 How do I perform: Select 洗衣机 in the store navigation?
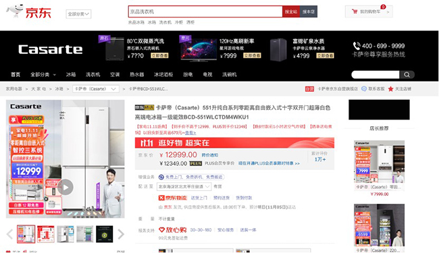pyautogui.click(x=93, y=75)
